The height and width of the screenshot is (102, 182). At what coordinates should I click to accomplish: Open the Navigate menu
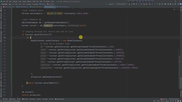point(15,1)
